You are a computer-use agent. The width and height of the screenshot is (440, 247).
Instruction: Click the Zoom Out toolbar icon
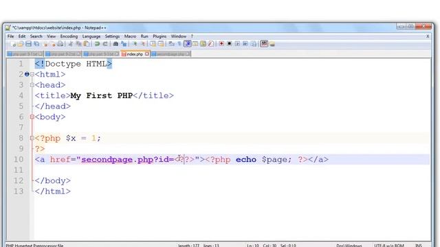click(x=143, y=44)
